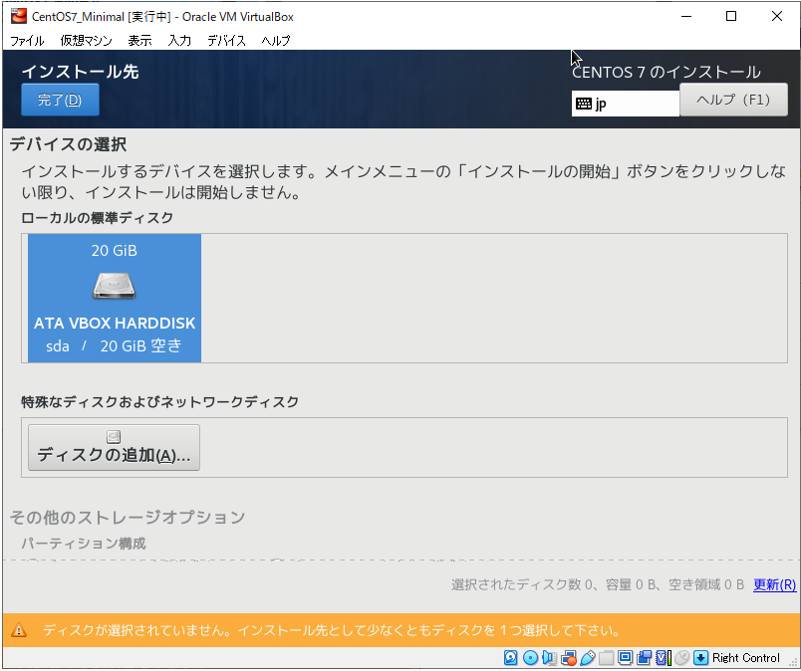
Task: Open the 表示 menu
Action: coord(139,41)
